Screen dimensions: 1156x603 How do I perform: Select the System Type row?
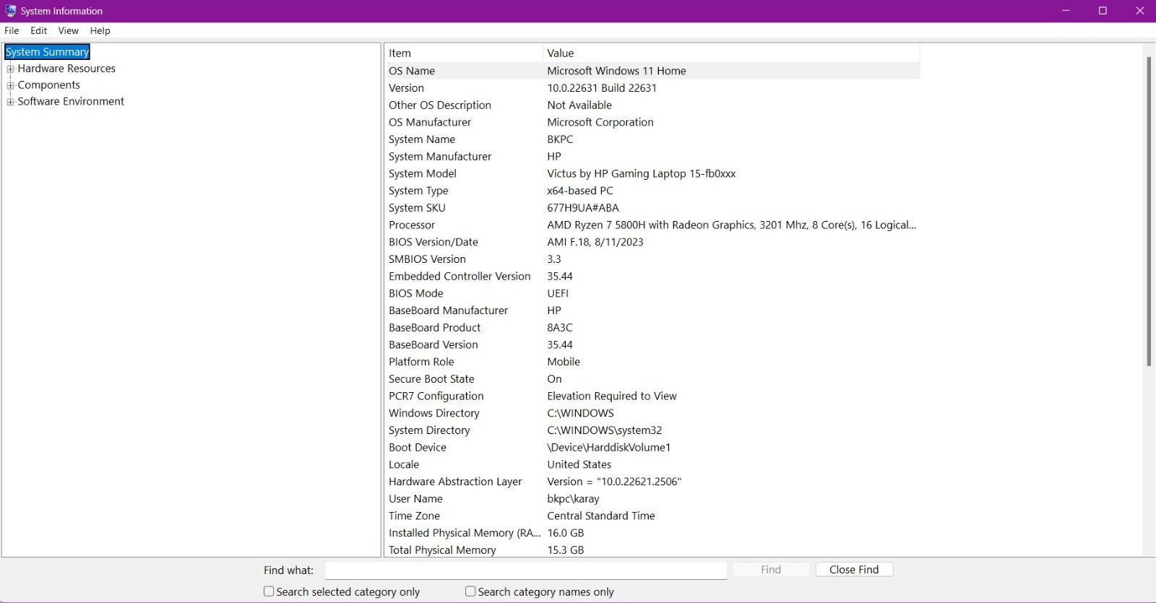(x=652, y=191)
